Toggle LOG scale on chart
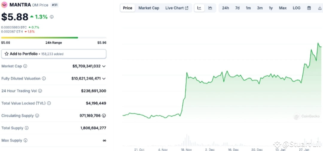 (x=296, y=8)
